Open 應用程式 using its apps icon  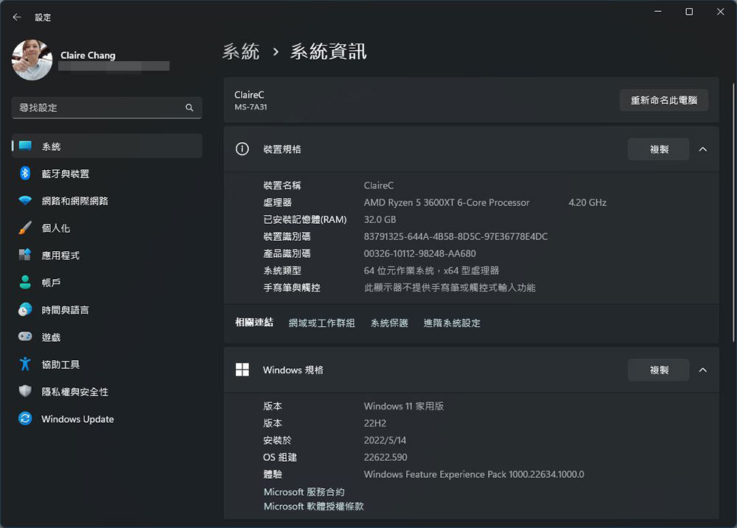coord(25,256)
